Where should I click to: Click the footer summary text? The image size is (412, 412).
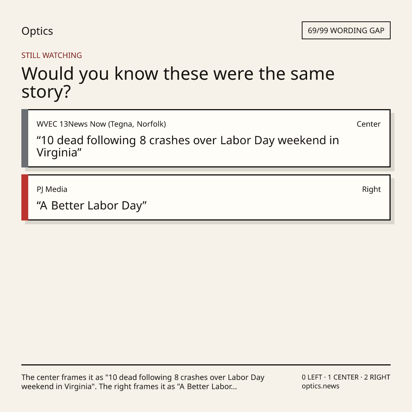click(x=143, y=382)
